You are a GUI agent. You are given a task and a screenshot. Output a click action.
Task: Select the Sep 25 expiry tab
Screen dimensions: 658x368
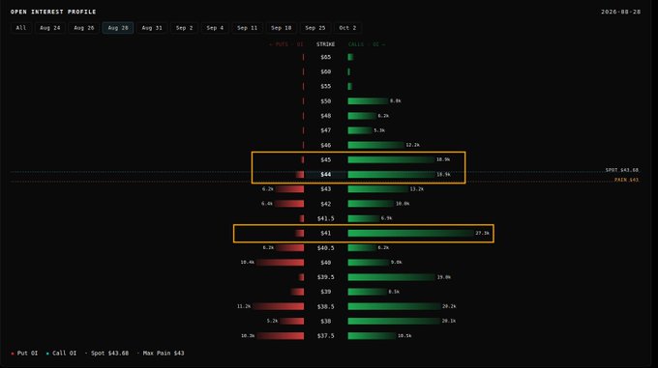pos(315,28)
